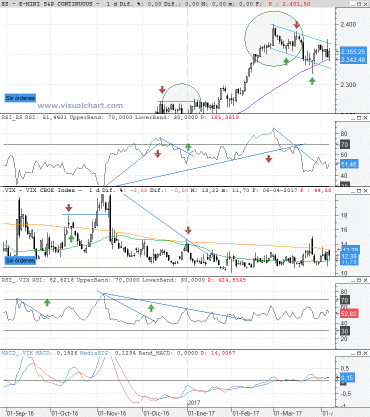
Task: Click the 'F: 06-04-2017' date in VIX header
Action: coord(275,190)
